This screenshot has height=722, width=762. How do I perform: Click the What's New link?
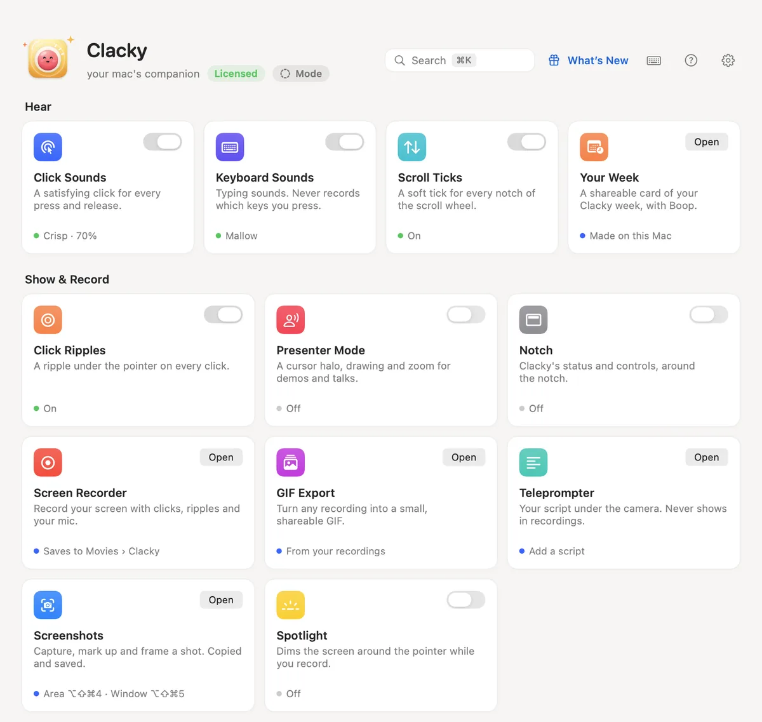pyautogui.click(x=598, y=60)
